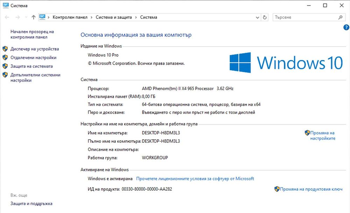Select product ID 00330-80000-00000-AA282
Image resolution: width=350 pixels, height=213 pixels.
click(147, 189)
